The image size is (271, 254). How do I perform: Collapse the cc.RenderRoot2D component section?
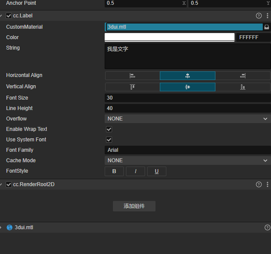click(x=1, y=184)
